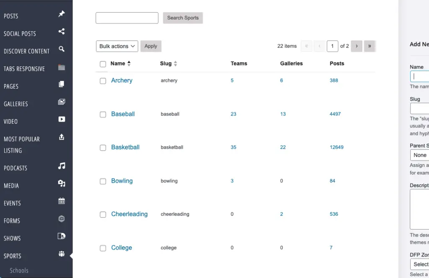
Task: Open the Parent Sport dropdown showing None
Action: coord(420,155)
